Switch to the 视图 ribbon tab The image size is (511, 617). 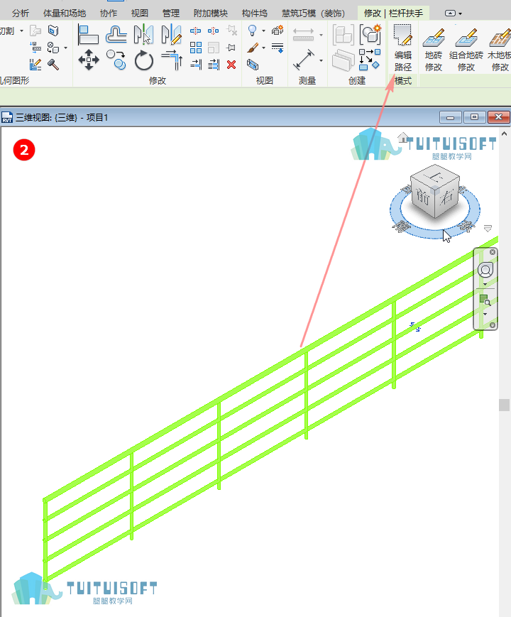pyautogui.click(x=139, y=13)
